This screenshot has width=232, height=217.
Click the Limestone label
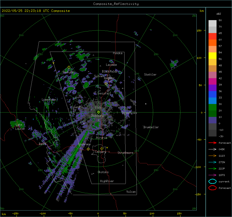[49, 100]
